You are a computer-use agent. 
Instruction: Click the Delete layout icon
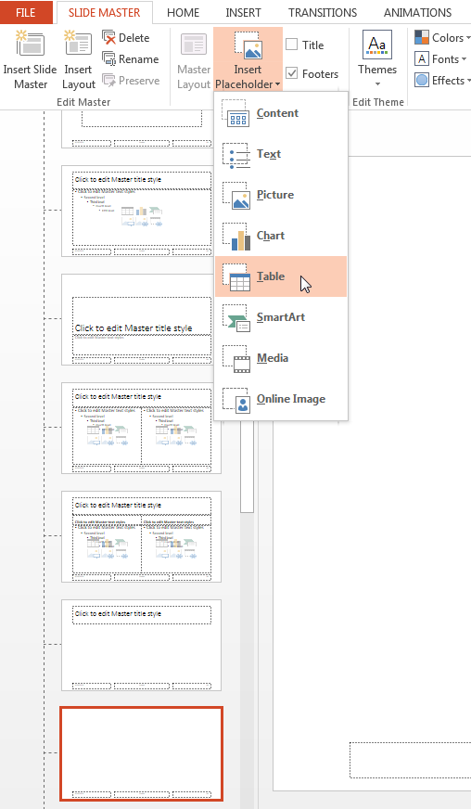pyautogui.click(x=108, y=38)
